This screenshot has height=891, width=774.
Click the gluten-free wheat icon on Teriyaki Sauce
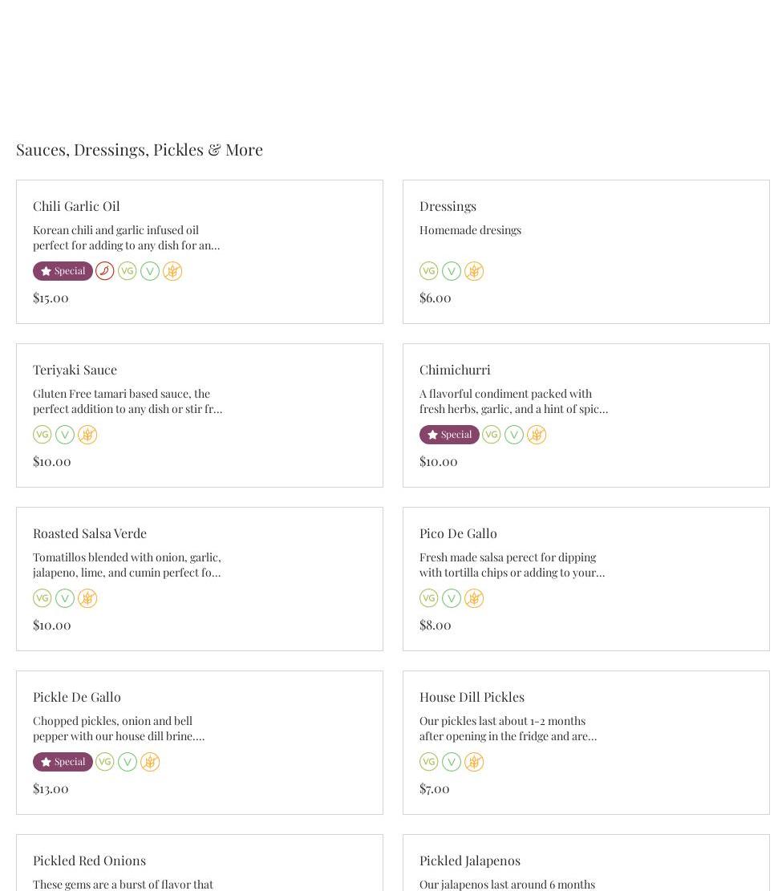coord(87,435)
